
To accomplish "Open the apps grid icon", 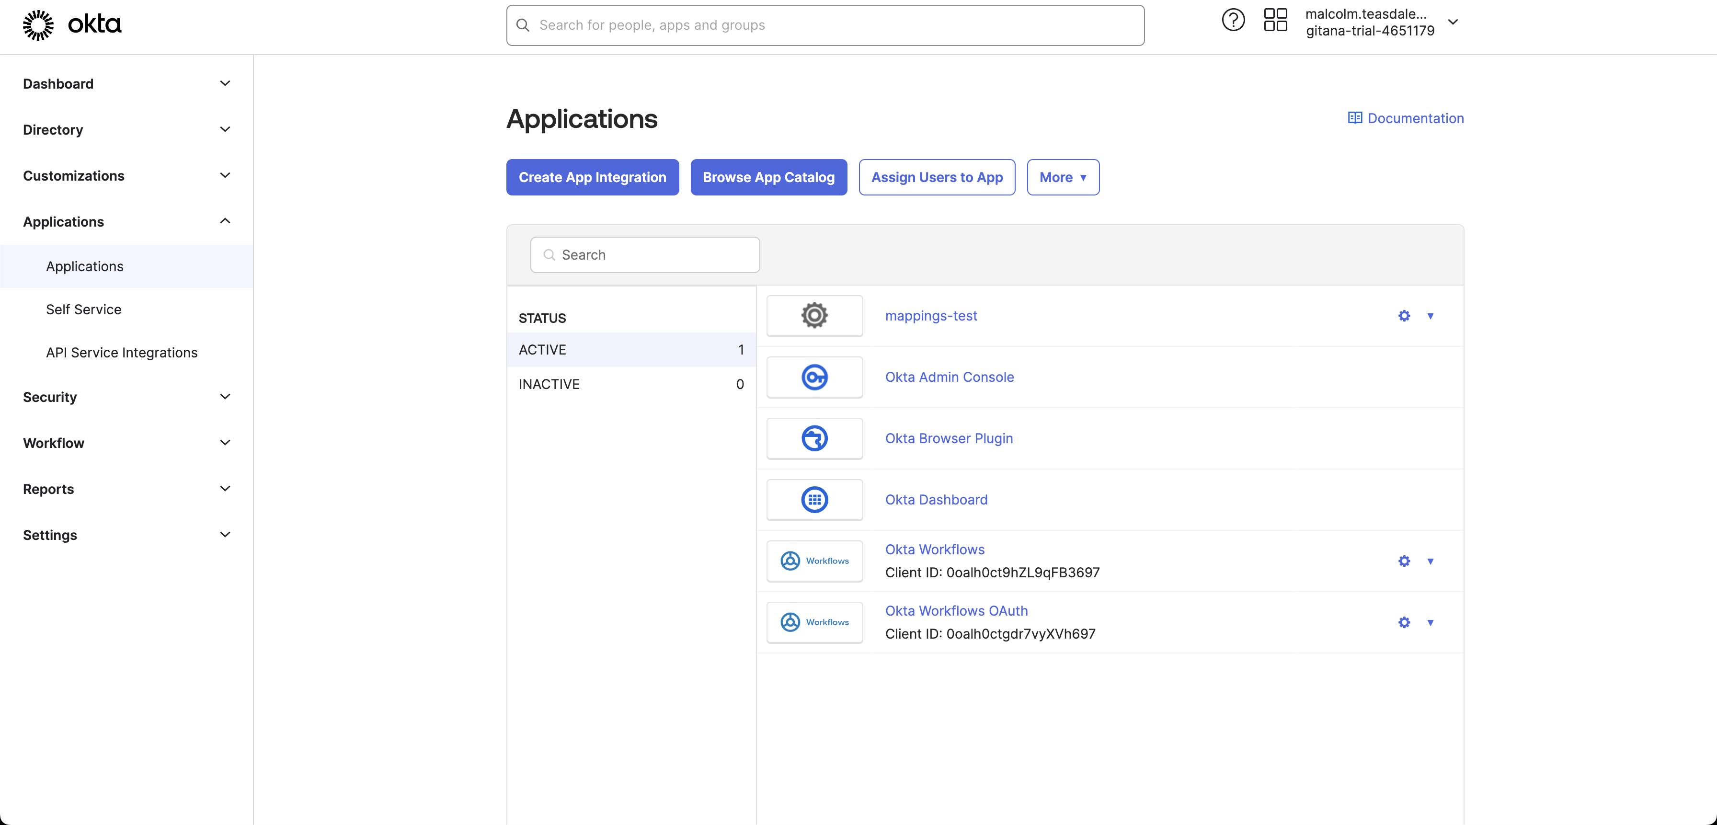I will [x=1275, y=20].
